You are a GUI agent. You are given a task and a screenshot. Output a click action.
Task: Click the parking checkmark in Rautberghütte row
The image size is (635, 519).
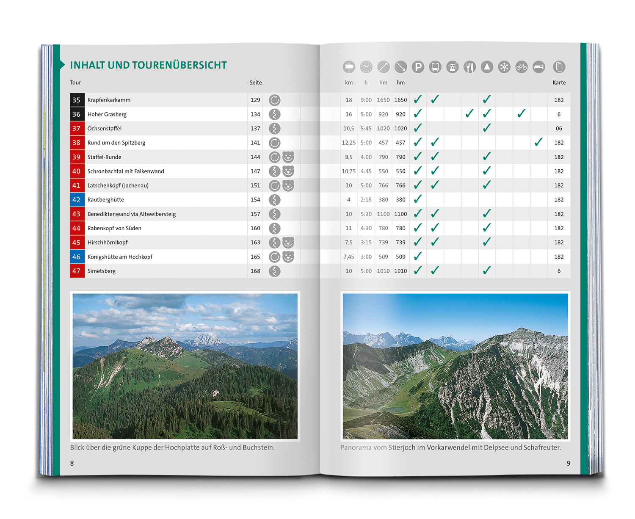click(418, 199)
